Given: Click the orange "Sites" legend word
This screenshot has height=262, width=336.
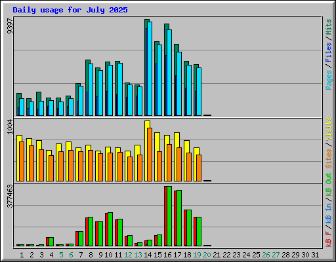Looking at the screenshot, I should pyautogui.click(x=329, y=159).
